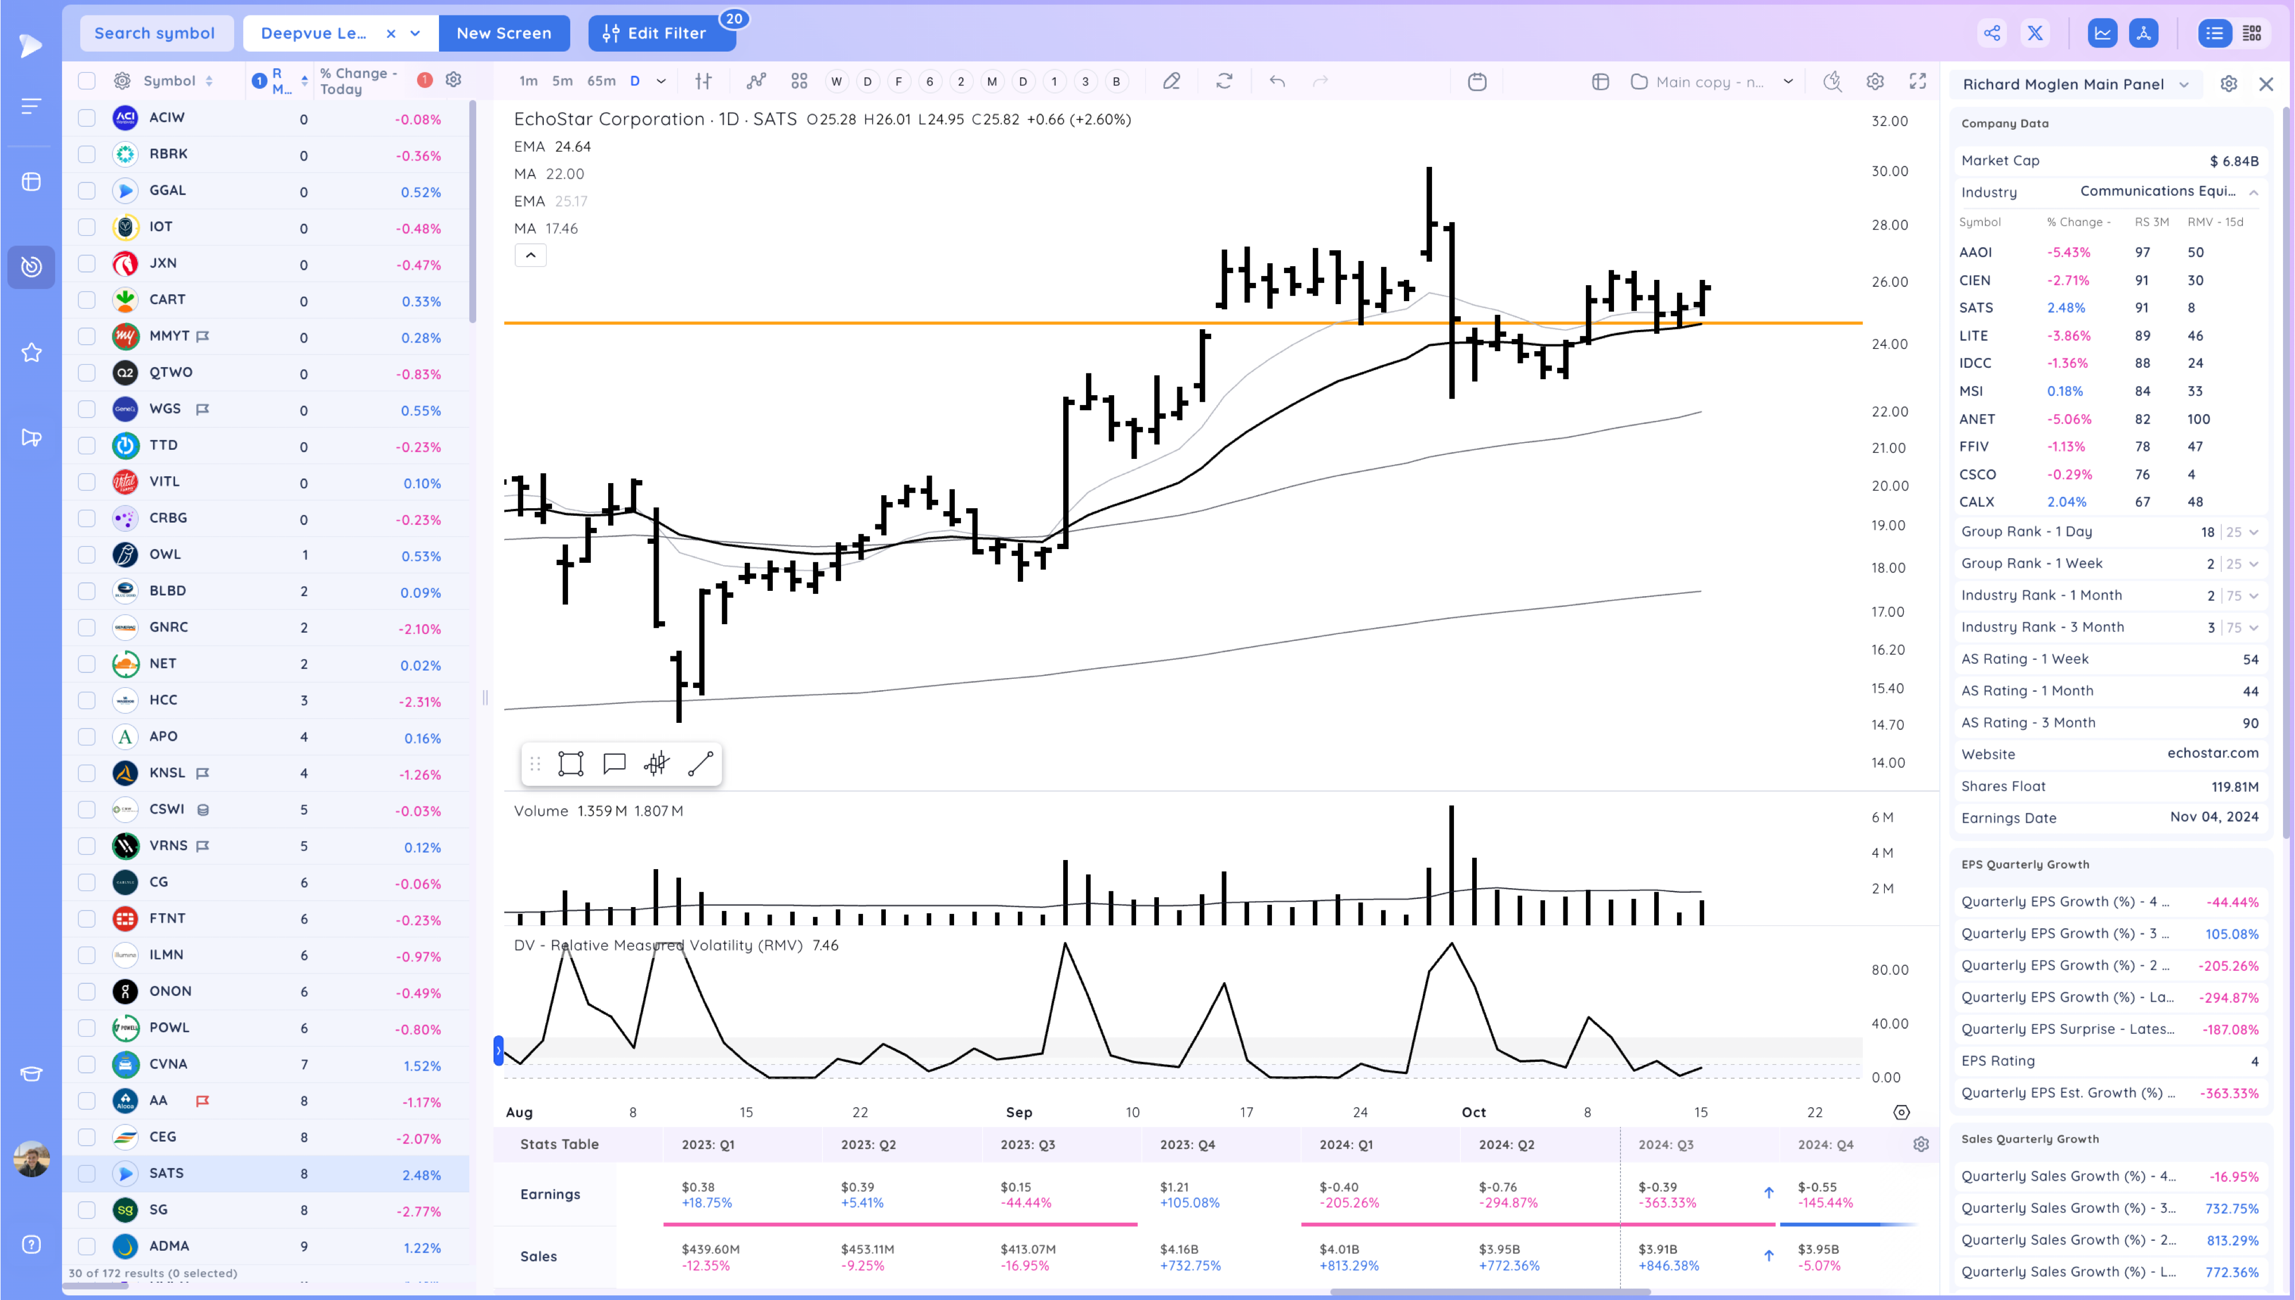
Task: Tick the checkbox next to ACIW
Action: tap(87, 117)
